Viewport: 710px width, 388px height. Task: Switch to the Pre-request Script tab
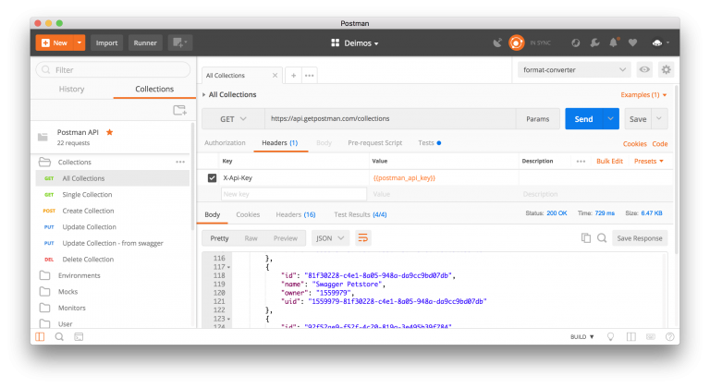coord(375,143)
